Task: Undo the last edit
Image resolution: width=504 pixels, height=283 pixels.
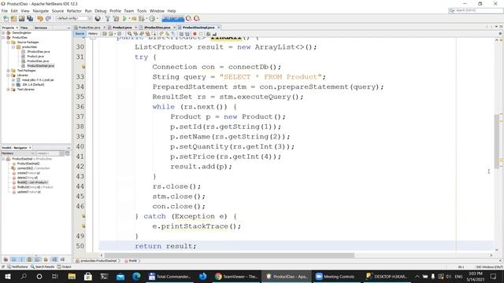Action: (40, 19)
